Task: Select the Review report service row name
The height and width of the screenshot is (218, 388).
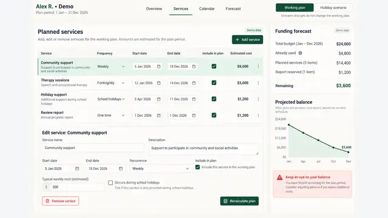Action: (52, 113)
